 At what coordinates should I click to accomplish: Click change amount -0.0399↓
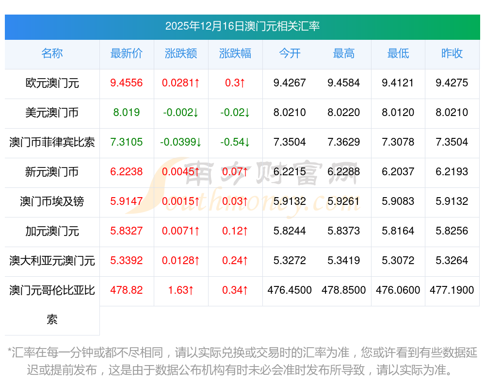tap(181, 142)
